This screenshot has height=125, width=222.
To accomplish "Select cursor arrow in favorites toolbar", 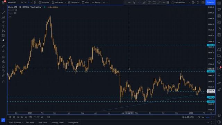I will [x=134, y=2].
